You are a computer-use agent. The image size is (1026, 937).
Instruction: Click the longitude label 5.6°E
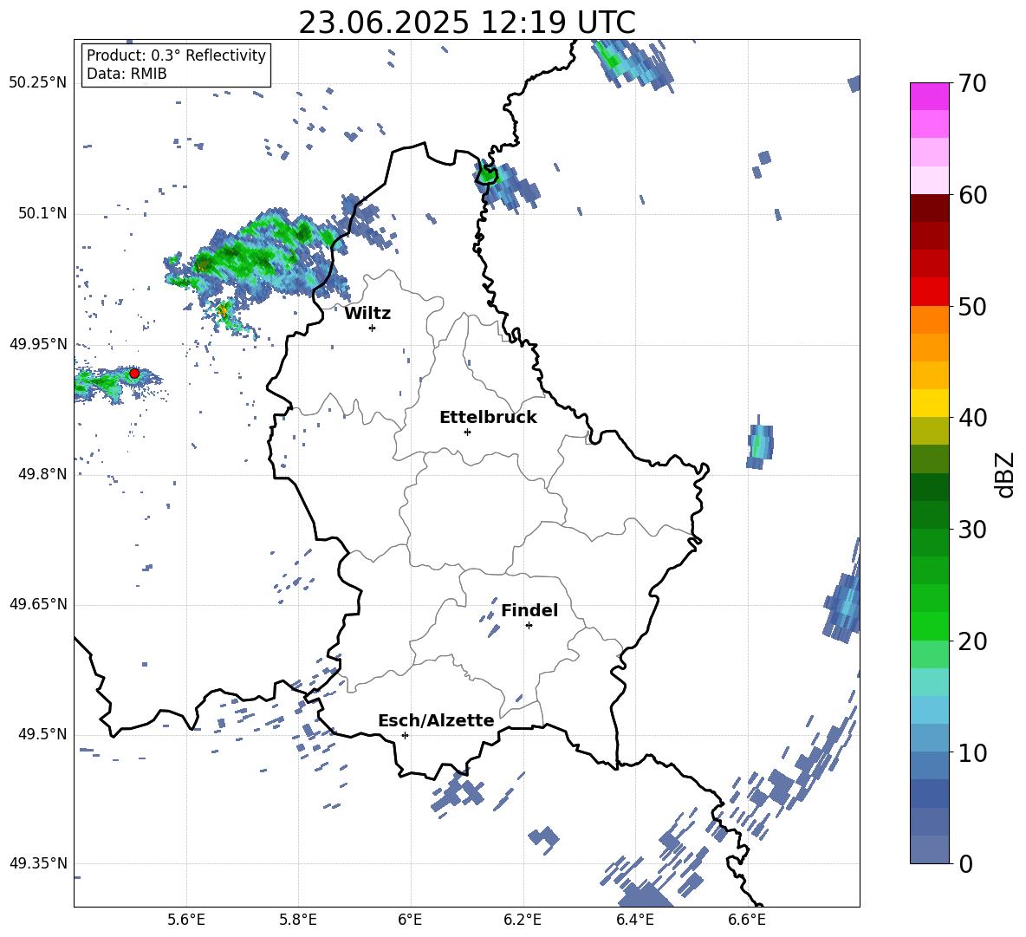[186, 920]
